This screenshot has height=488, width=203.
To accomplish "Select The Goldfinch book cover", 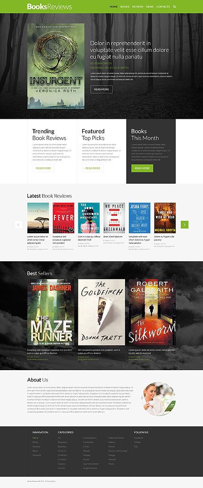I will 101,312.
